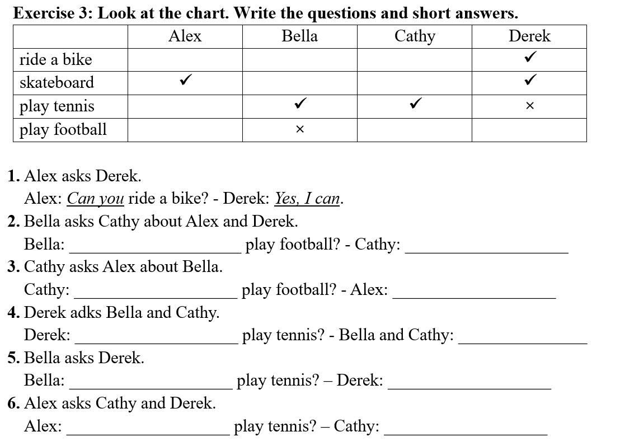620x441 pixels.
Task: Click the checkmark in Derek's ride a bike cell
Action: click(530, 57)
